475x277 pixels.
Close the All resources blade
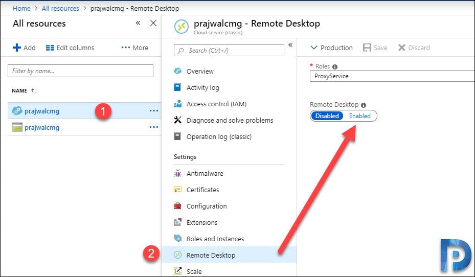point(153,23)
